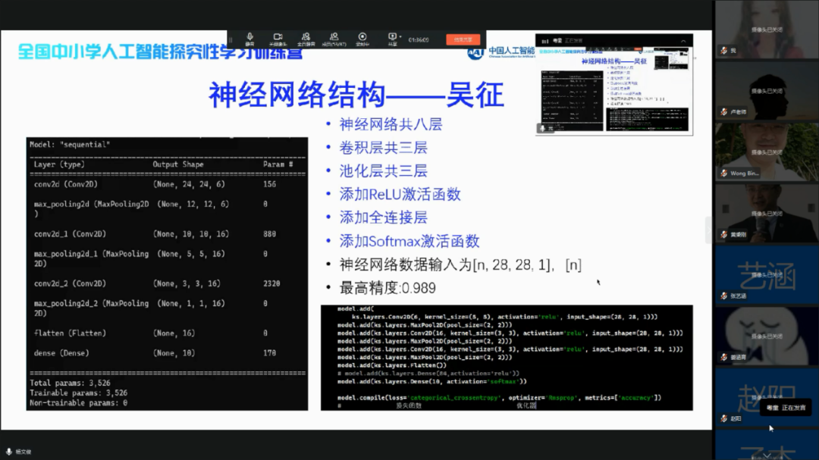Expand the share options dropdown arrow
Viewport: 819px width, 460px height.
(x=400, y=36)
